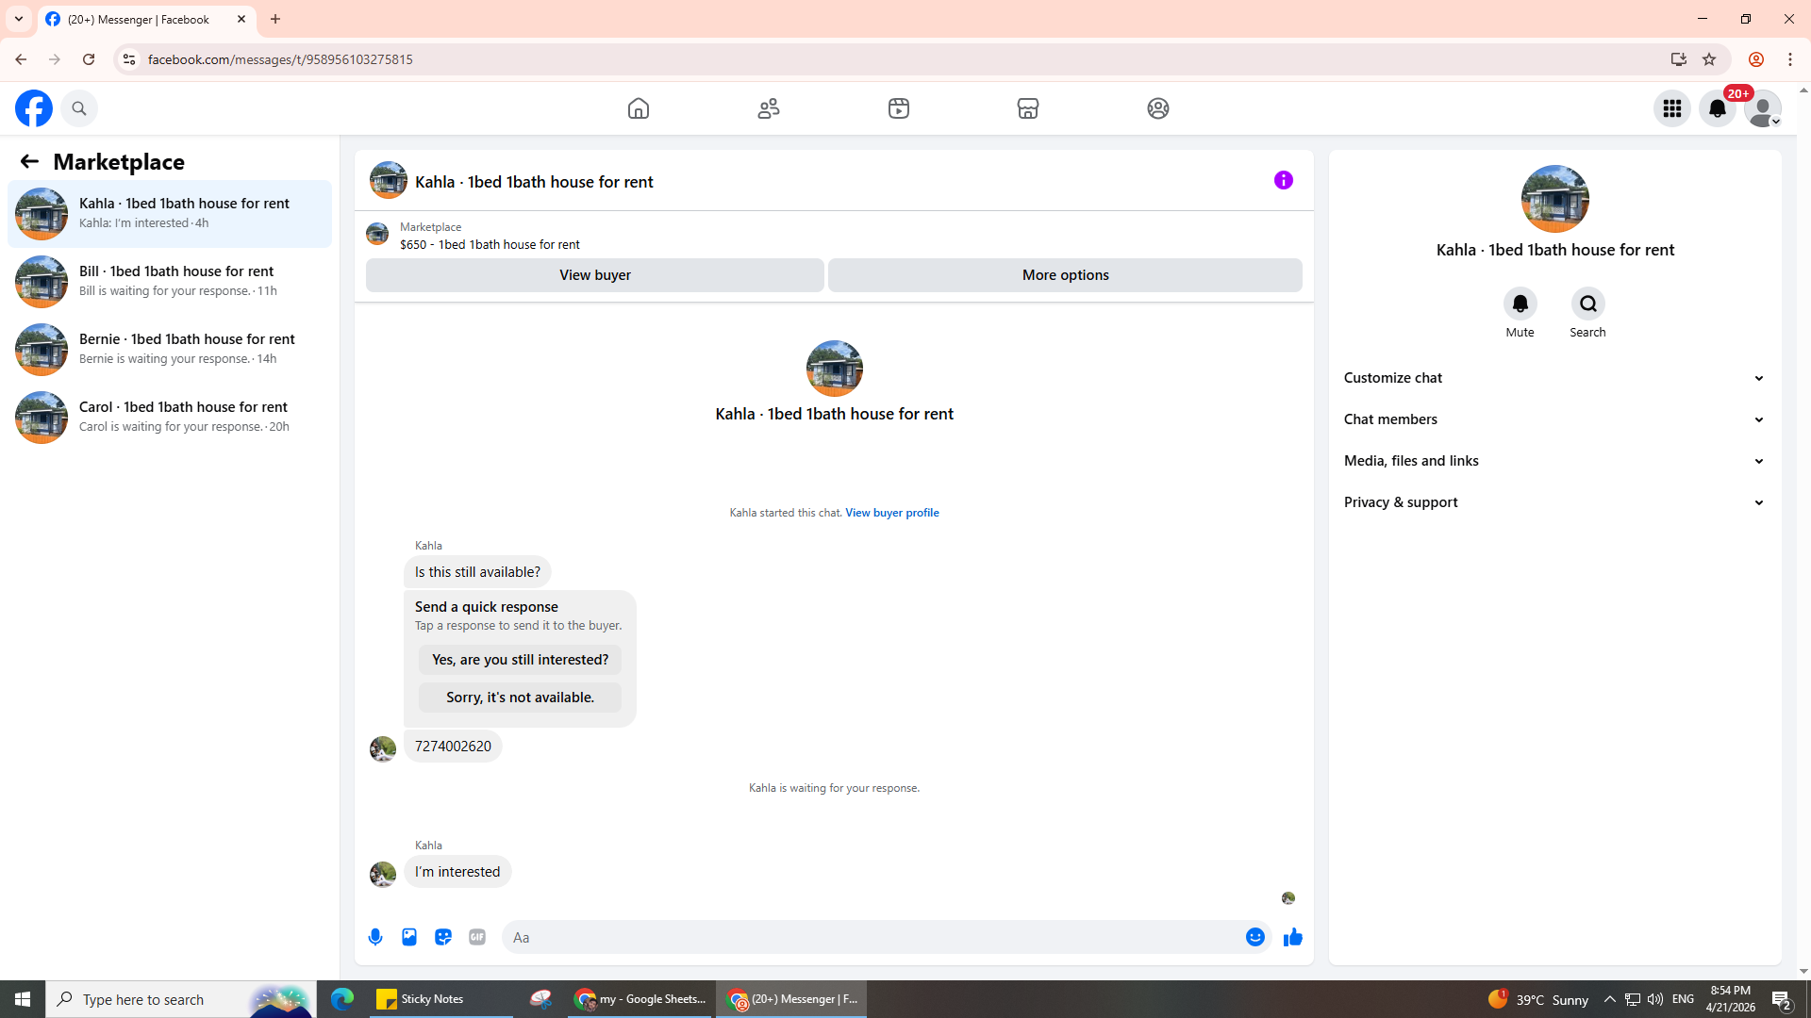Expand the Chat members section
This screenshot has height=1018, width=1811.
[x=1555, y=419]
